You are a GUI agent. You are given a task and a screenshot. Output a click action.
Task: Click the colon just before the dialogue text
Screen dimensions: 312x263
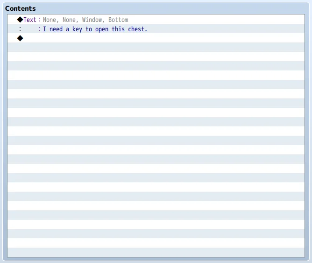pyautogui.click(x=39, y=29)
